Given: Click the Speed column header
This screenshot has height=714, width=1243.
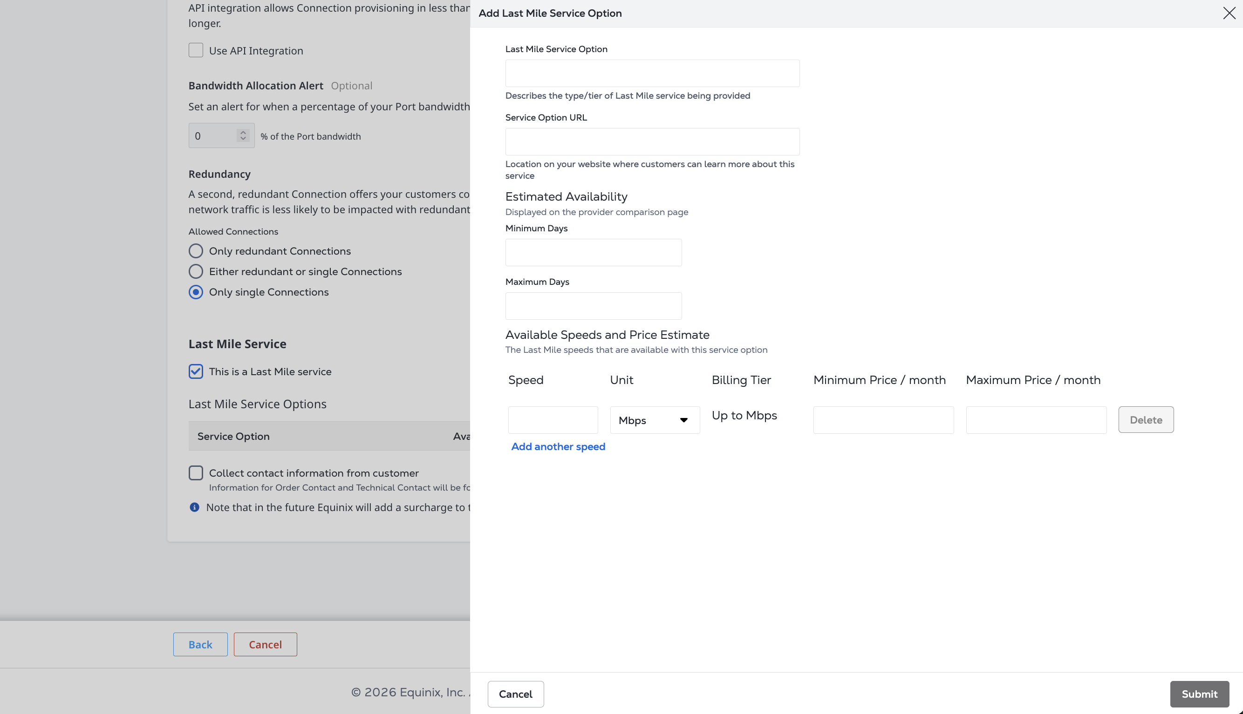Looking at the screenshot, I should [x=526, y=380].
